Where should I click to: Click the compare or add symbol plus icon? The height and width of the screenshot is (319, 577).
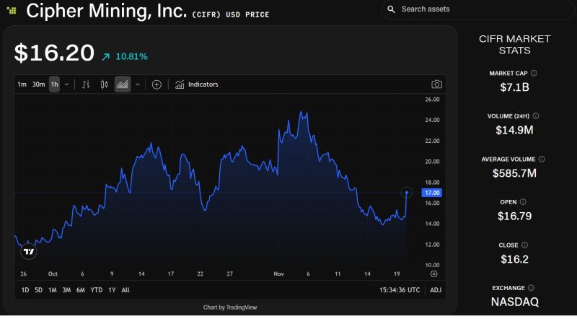coord(157,84)
